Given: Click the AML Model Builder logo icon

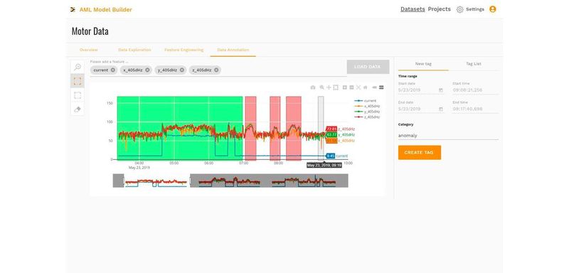Looking at the screenshot, I should tap(73, 10).
